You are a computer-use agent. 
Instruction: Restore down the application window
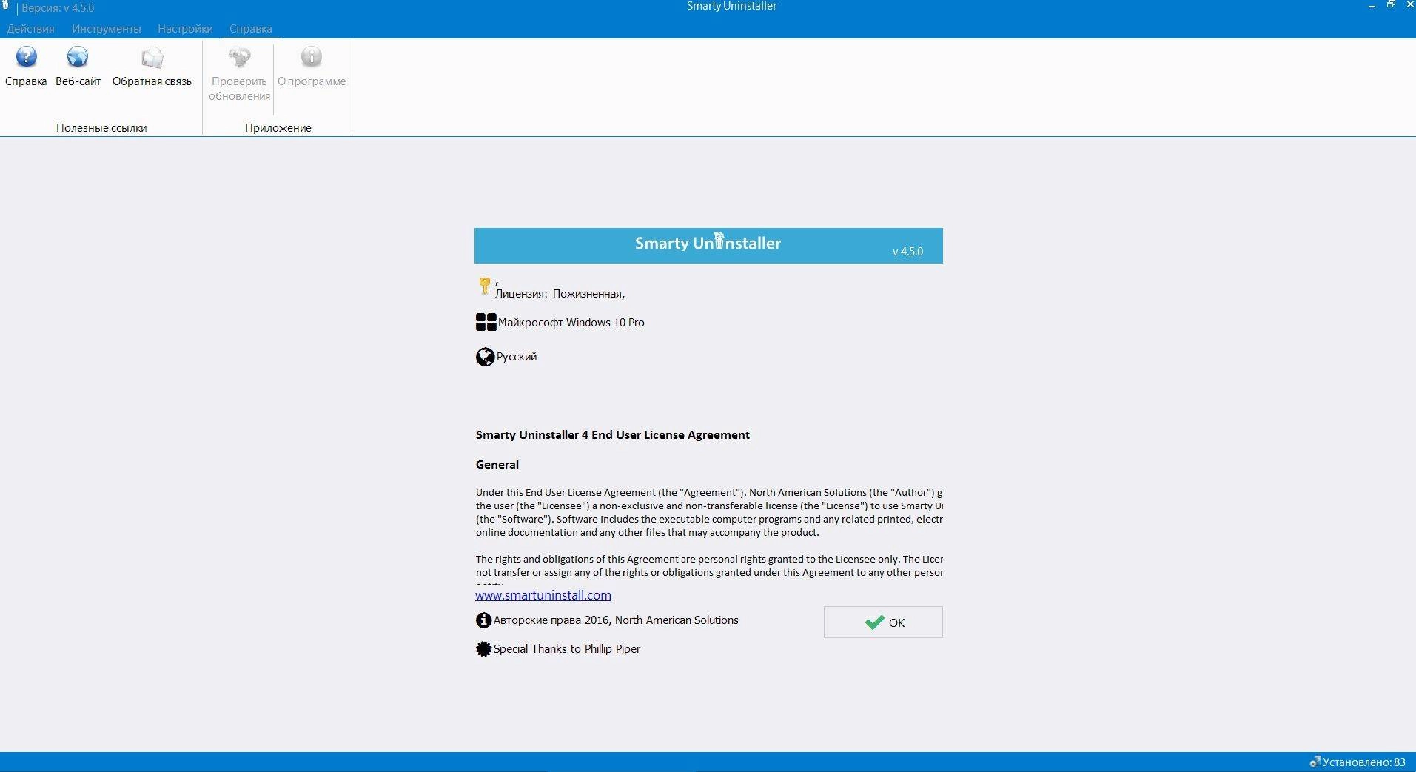pos(1391,5)
